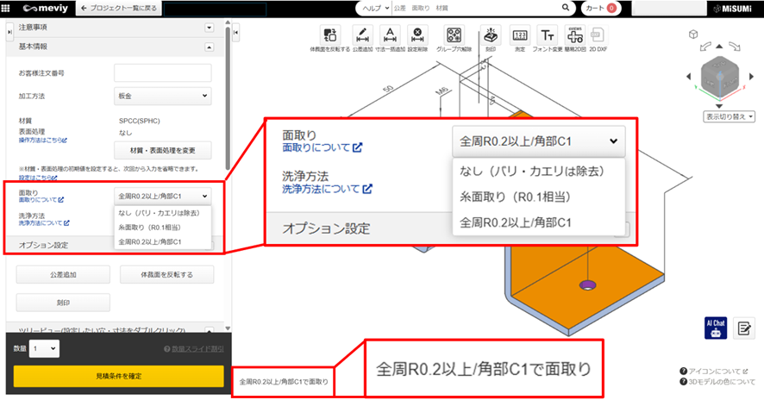
Task: Open the 測定 measurement tool
Action: pos(519,34)
